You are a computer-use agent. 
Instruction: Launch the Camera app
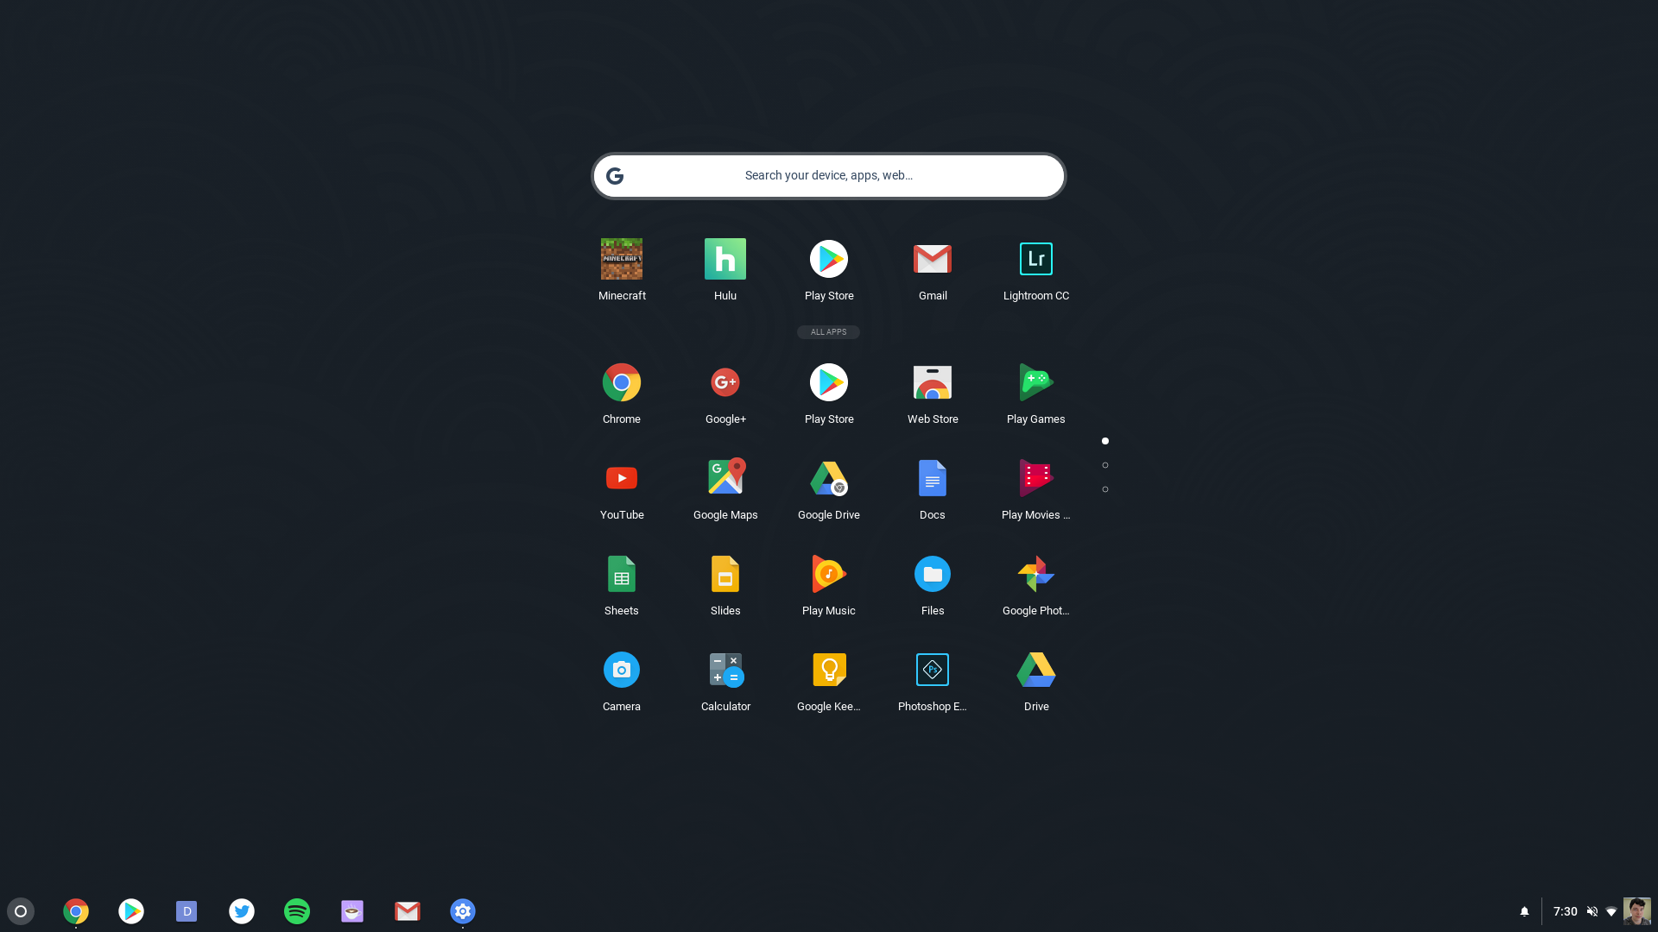622,670
